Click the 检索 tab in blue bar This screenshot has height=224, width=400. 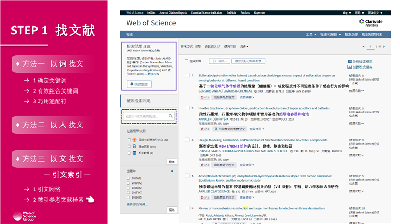click(129, 35)
